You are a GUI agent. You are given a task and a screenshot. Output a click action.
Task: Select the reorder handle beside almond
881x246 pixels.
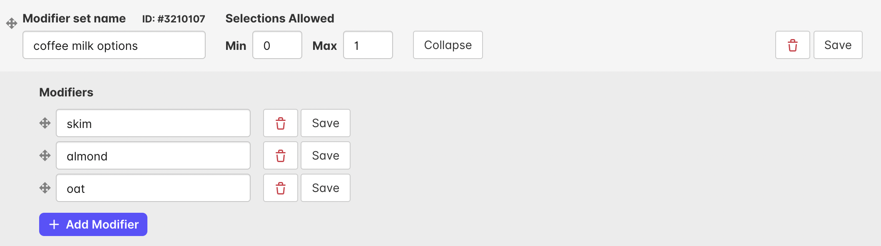tap(45, 155)
